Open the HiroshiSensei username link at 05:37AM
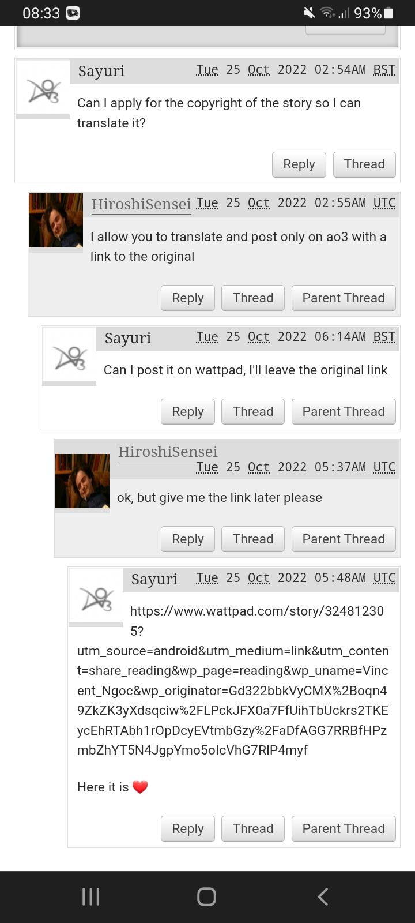415x923 pixels. click(x=168, y=452)
